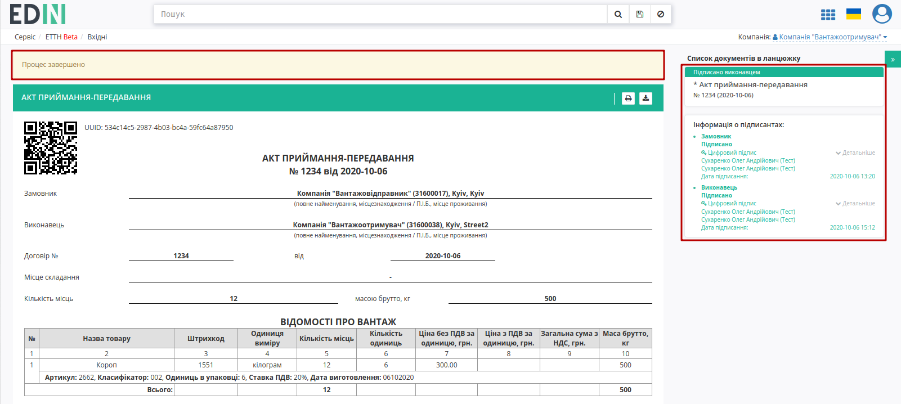Screen dimensions: 901x404
Task: Expand Детальніше for Замовник signature
Action: tap(855, 152)
